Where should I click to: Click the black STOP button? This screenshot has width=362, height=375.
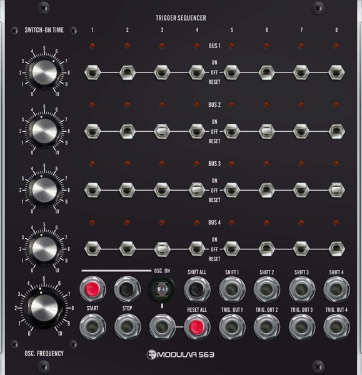(128, 289)
